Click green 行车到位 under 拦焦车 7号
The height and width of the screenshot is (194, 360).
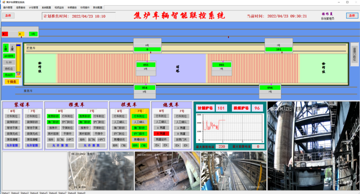coord(139,116)
